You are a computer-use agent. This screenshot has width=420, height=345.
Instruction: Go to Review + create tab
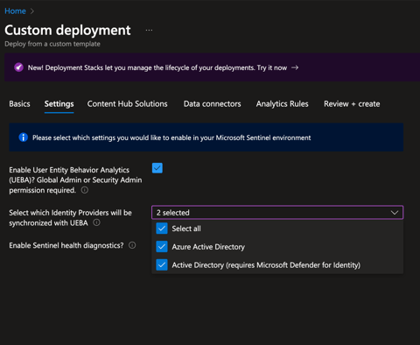point(352,104)
